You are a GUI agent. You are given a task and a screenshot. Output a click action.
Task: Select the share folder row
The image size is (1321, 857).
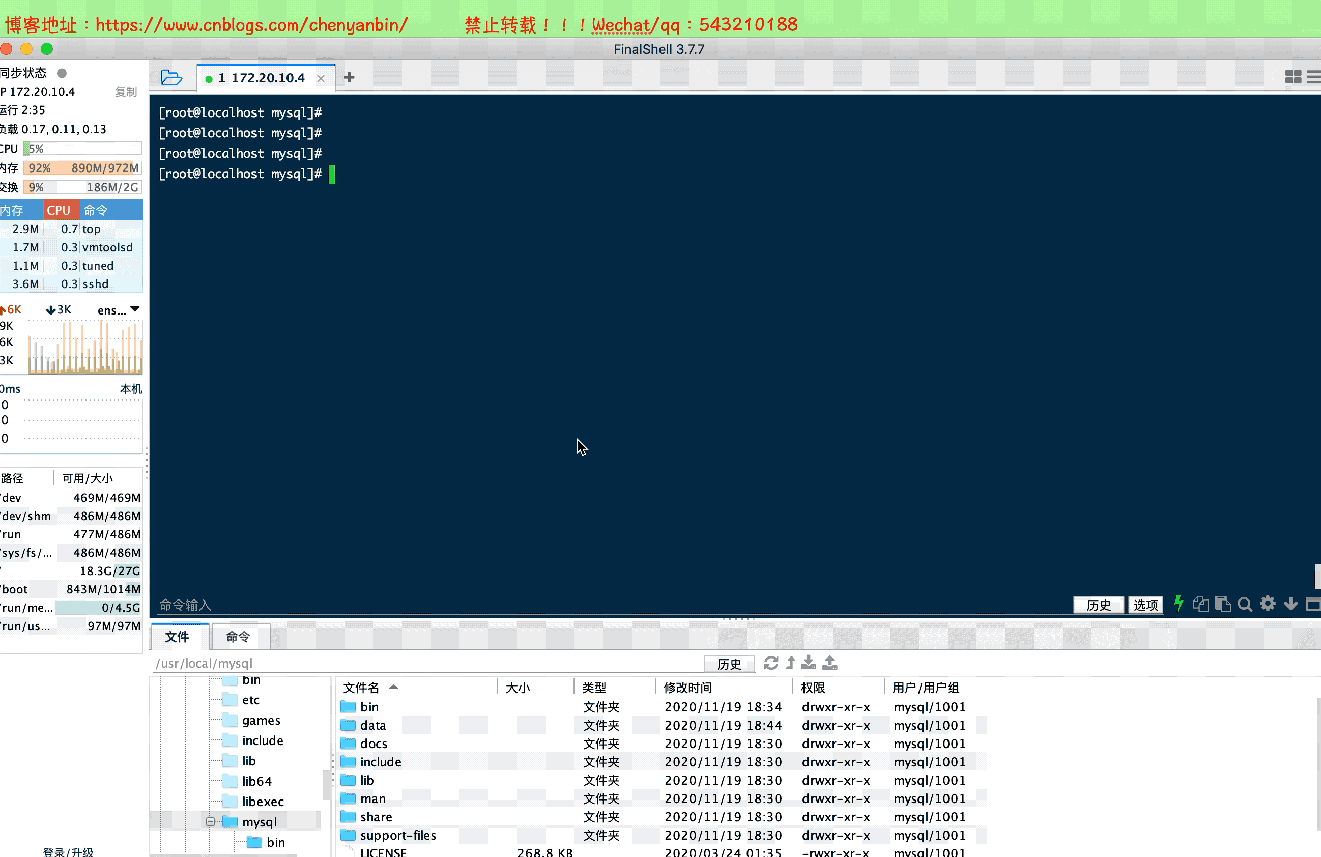pos(662,817)
